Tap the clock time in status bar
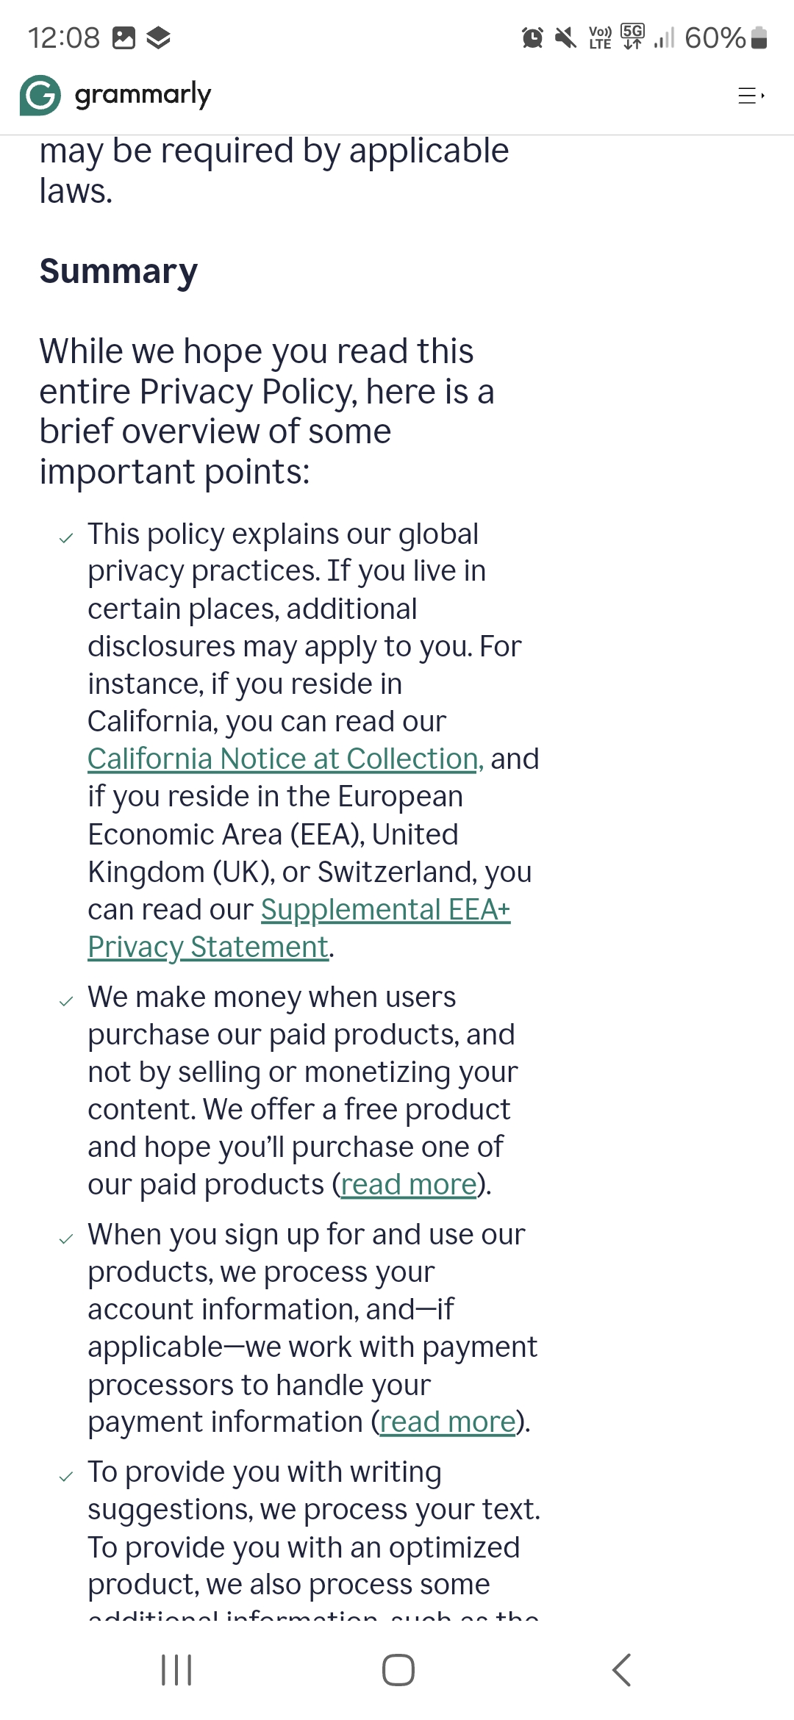 64,37
